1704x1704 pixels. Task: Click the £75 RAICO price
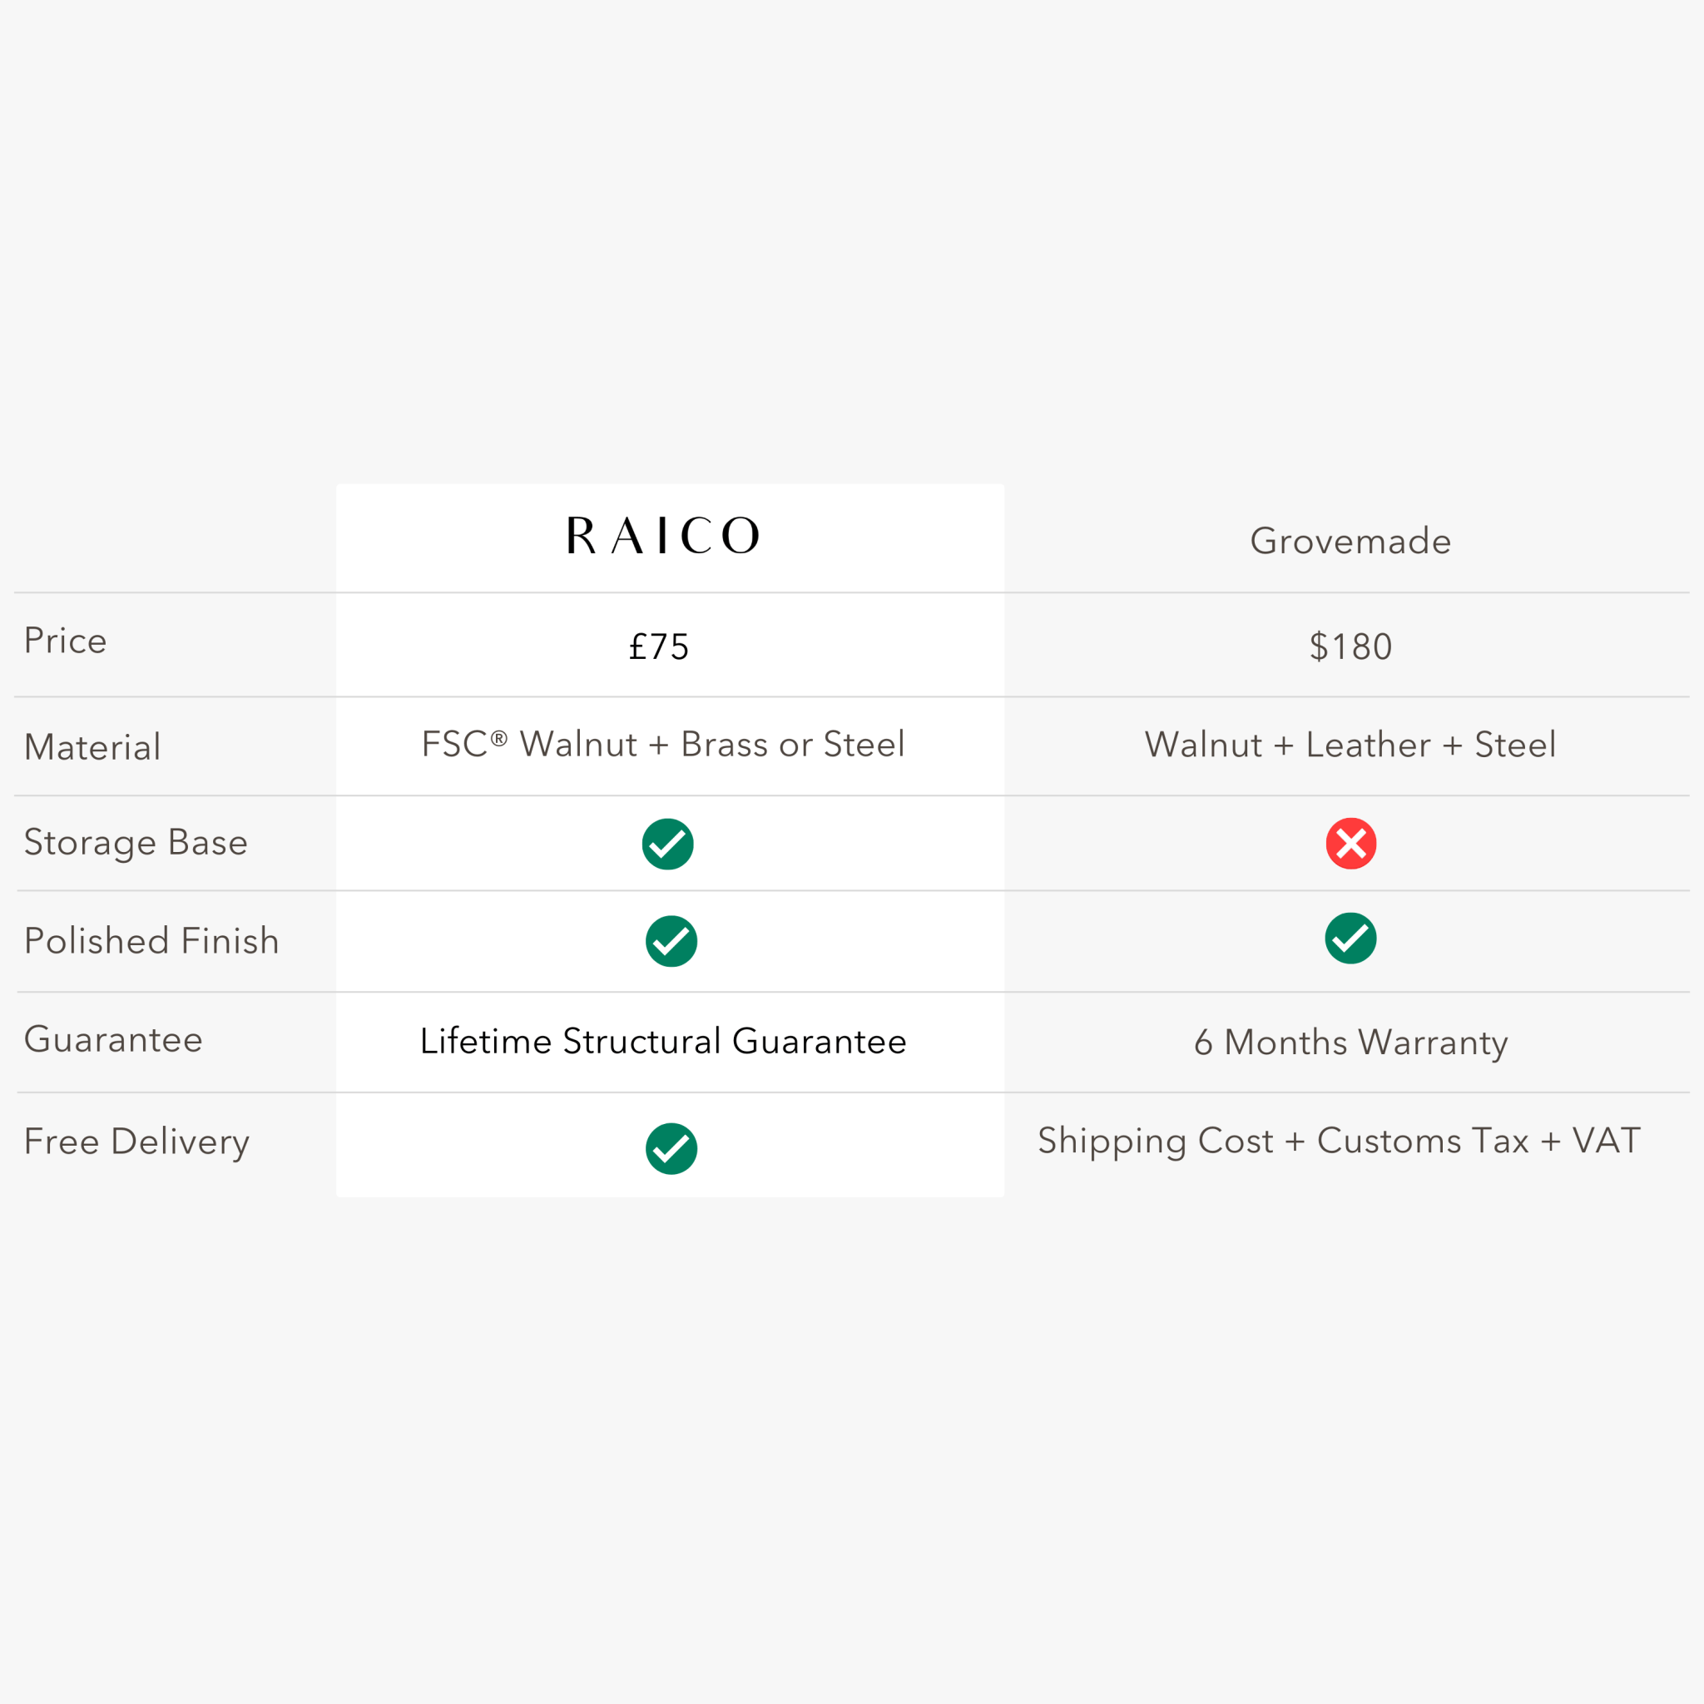point(659,646)
